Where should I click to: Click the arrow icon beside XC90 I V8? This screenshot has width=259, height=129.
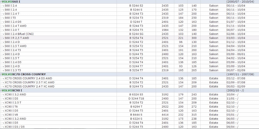pos(3,115)
